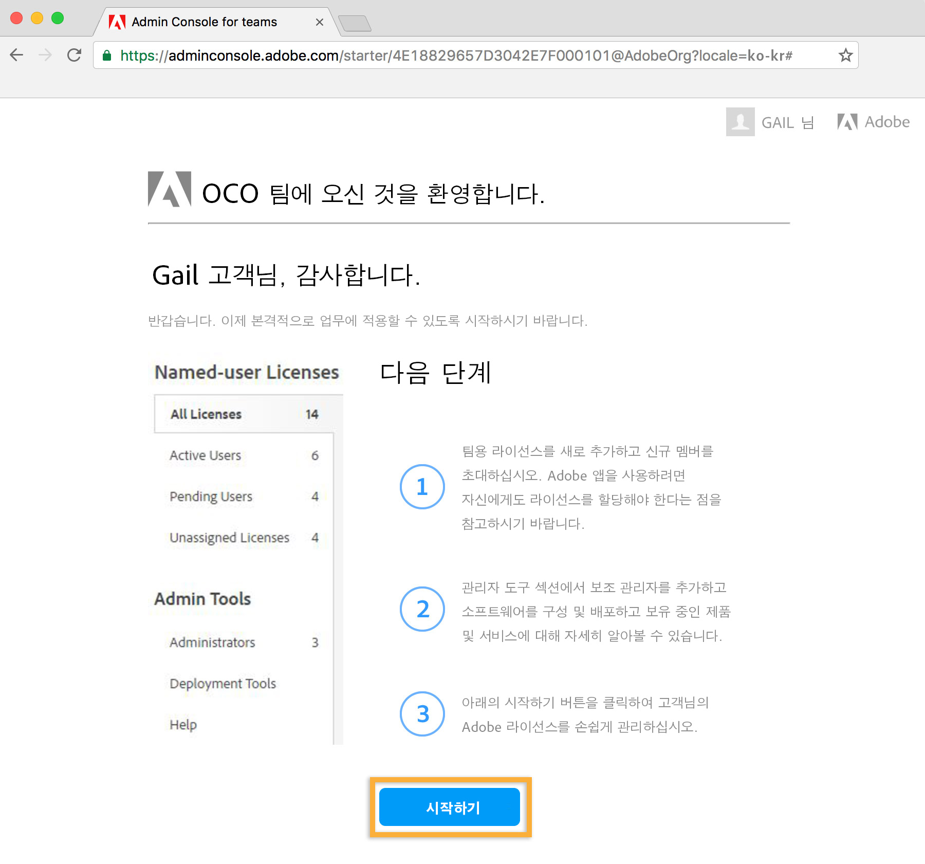
Task: Click the 시작하기 button
Action: 450,807
